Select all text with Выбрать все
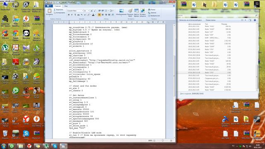Screen dimensions: 265x149 tap(154, 16)
